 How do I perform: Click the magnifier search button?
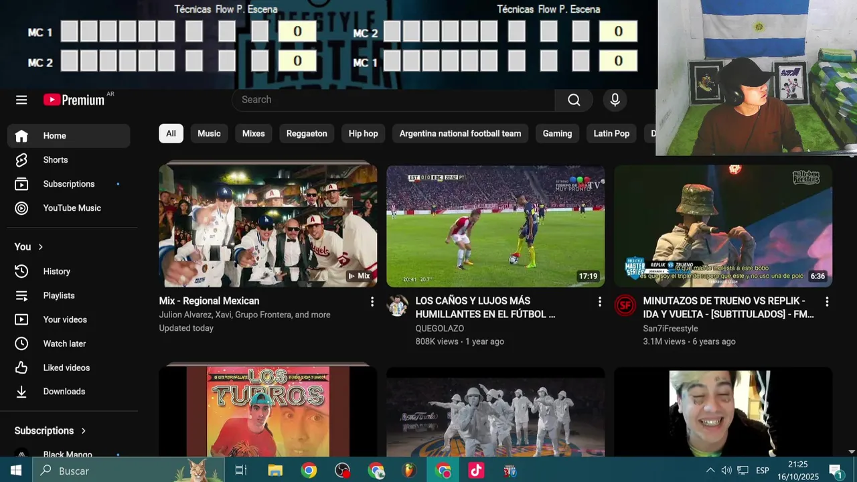click(x=574, y=100)
